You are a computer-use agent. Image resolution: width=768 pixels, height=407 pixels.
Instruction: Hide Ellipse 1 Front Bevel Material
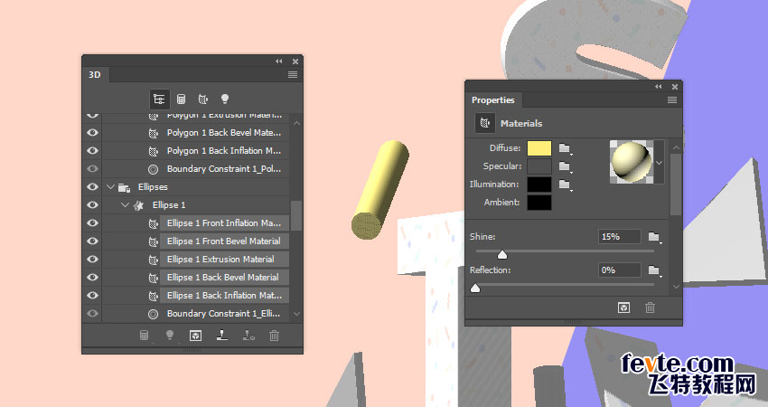(92, 241)
